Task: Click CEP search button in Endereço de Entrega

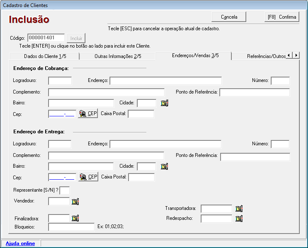Action: click(88, 177)
